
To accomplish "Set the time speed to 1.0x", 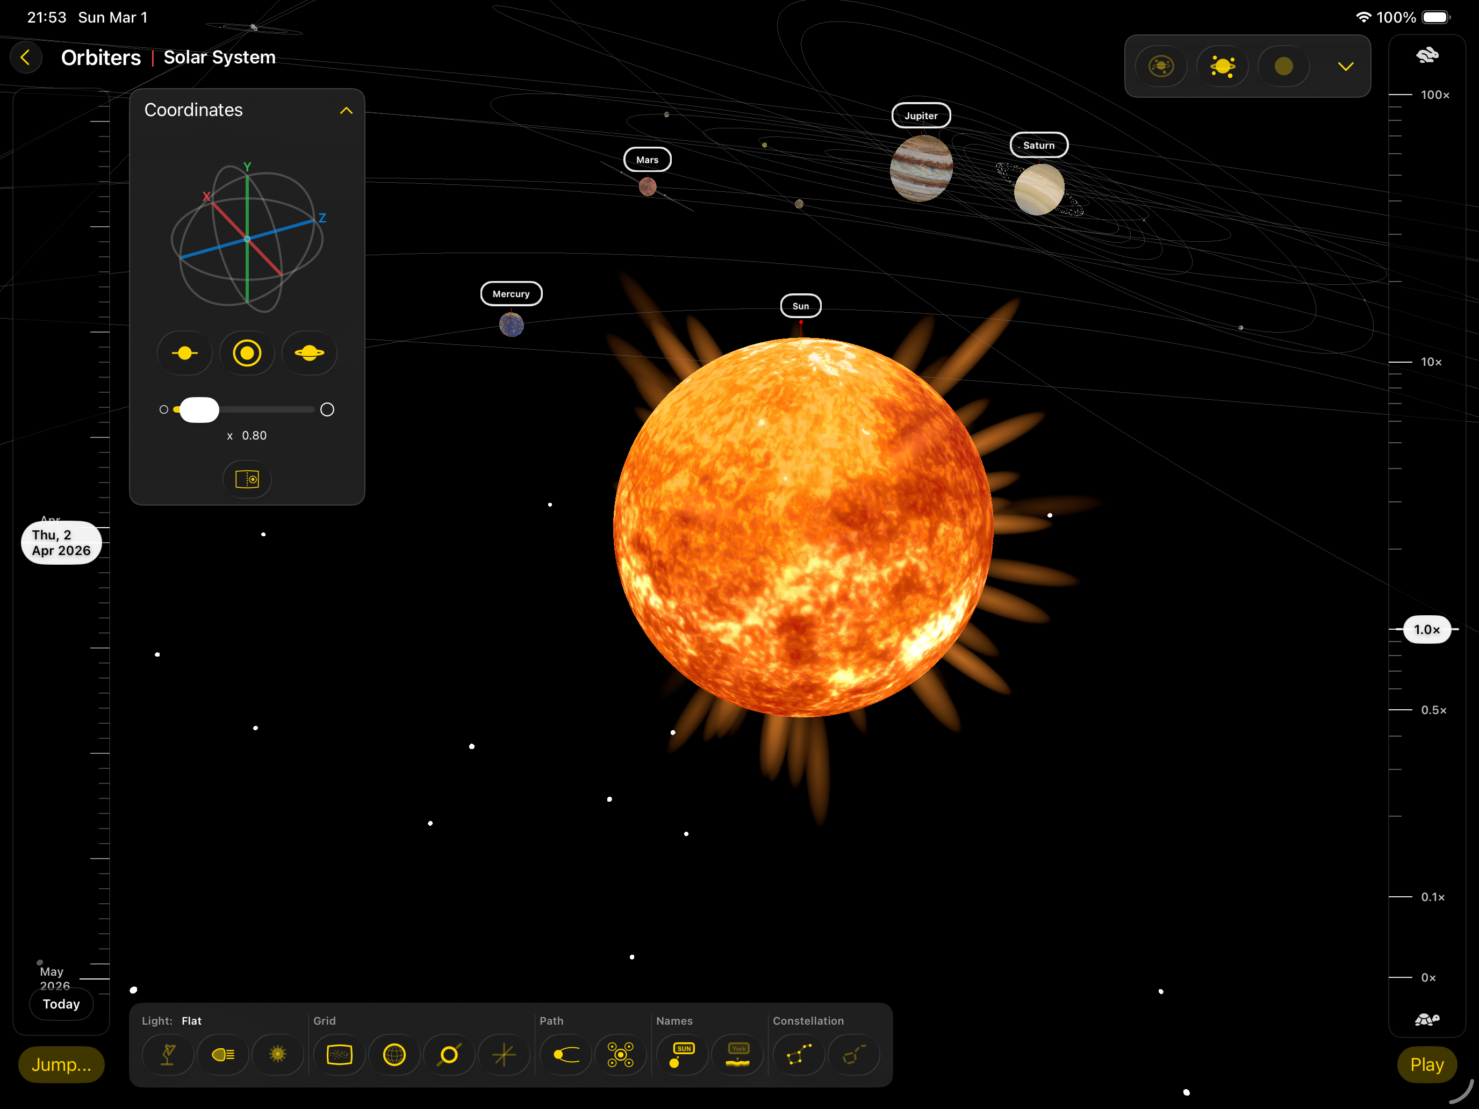I will 1427,629.
